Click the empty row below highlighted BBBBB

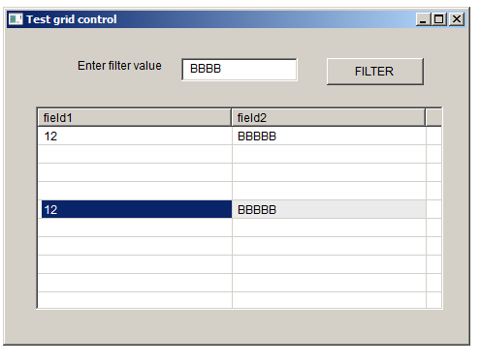click(x=329, y=227)
